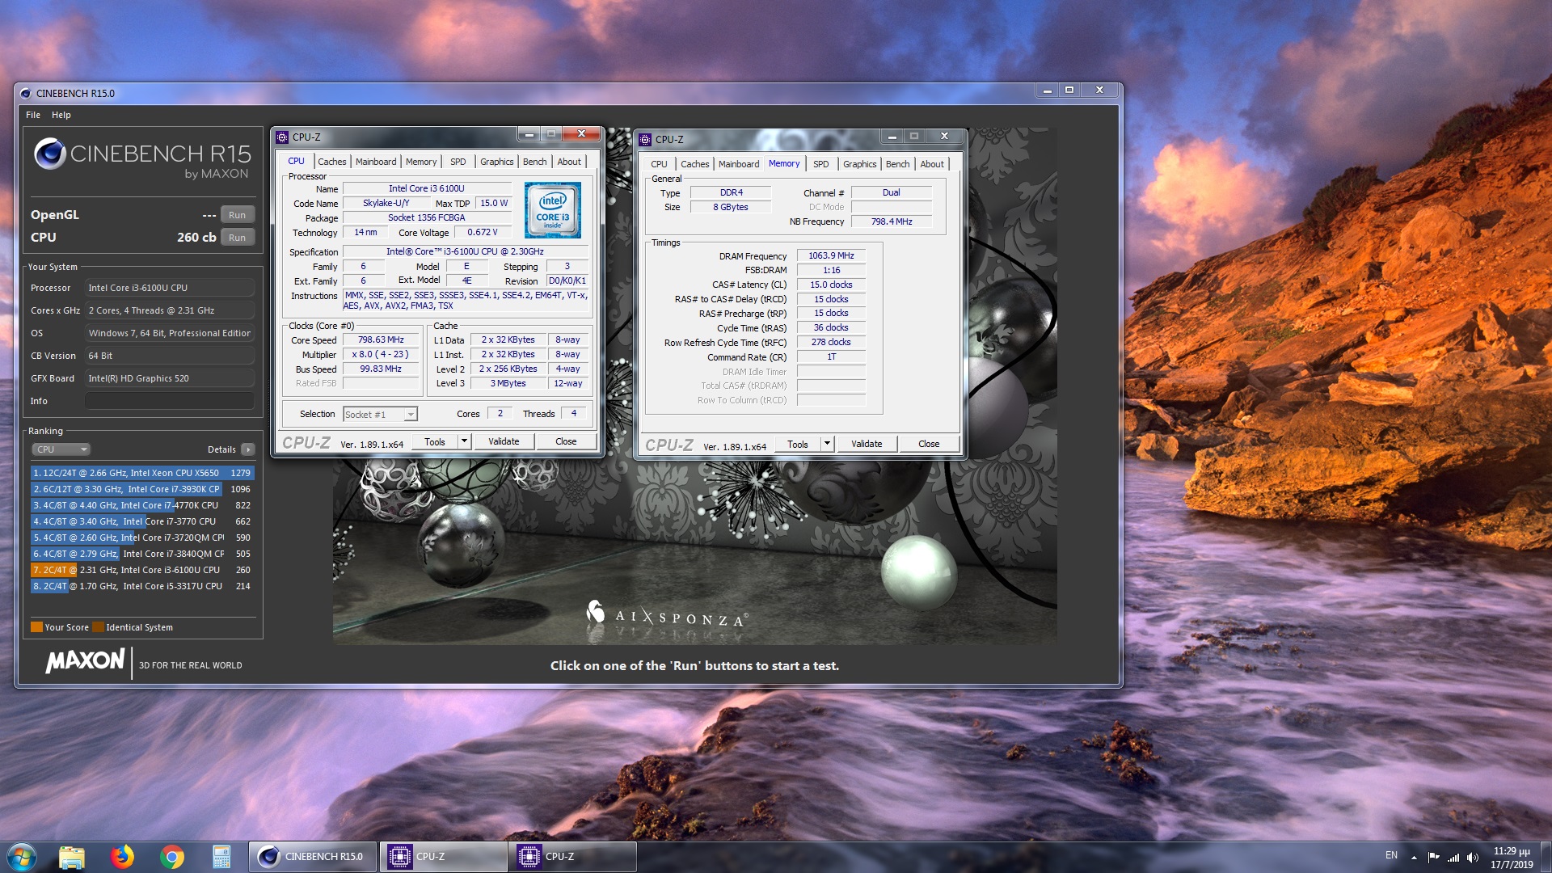
Task: Switch to Bench tab in right CPU-Z
Action: 897,164
